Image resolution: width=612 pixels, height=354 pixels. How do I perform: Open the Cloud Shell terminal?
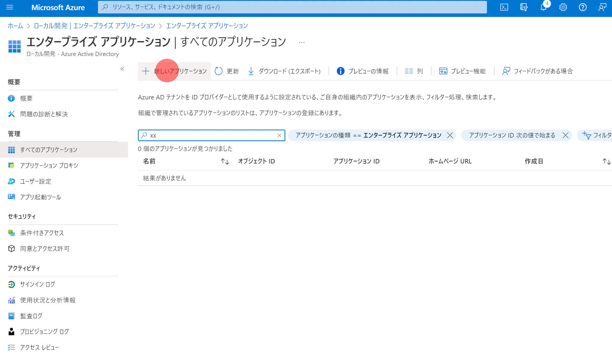click(504, 7)
